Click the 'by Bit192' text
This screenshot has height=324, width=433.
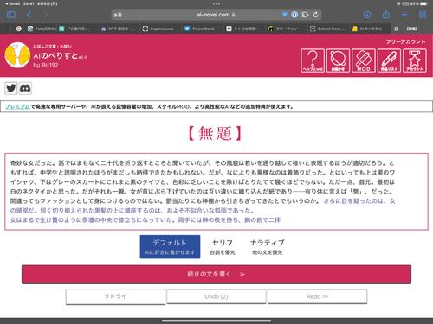(x=46, y=65)
